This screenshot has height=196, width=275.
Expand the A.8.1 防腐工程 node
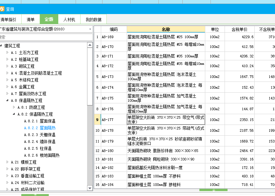[x=14, y=107]
